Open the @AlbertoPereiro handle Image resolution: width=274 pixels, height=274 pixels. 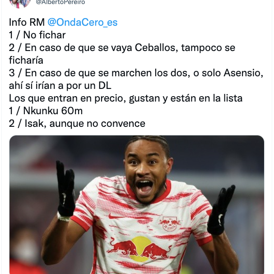[x=60, y=2]
